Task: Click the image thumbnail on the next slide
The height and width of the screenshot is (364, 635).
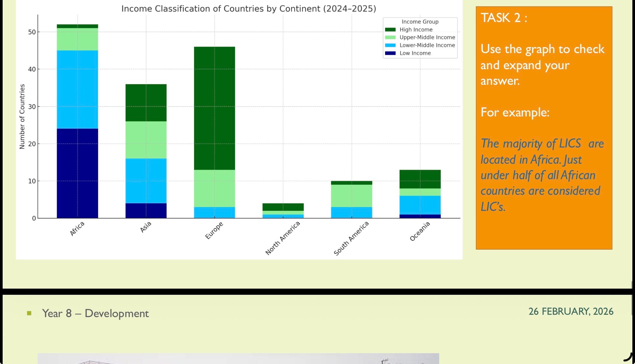Action: (238, 358)
